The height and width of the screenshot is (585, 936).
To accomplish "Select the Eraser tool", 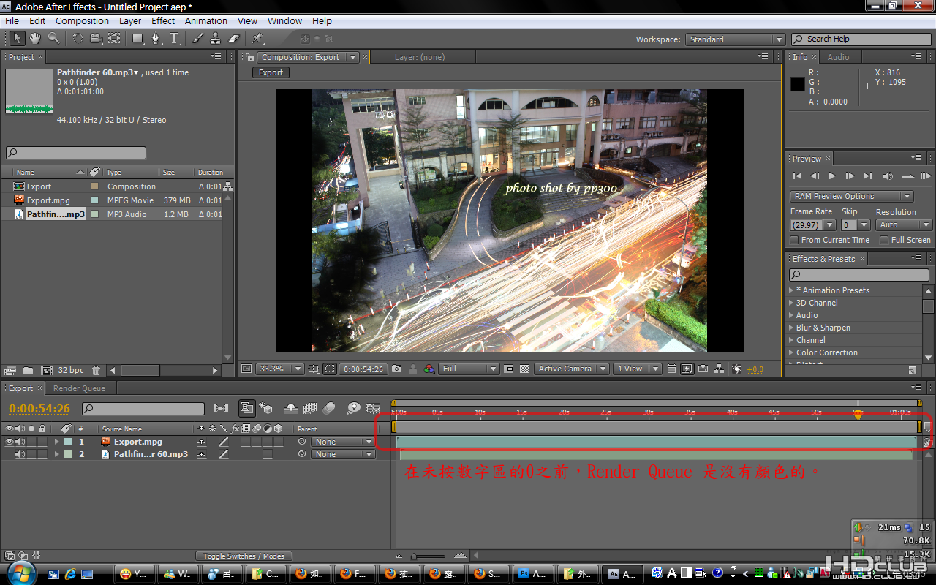I will click(234, 39).
